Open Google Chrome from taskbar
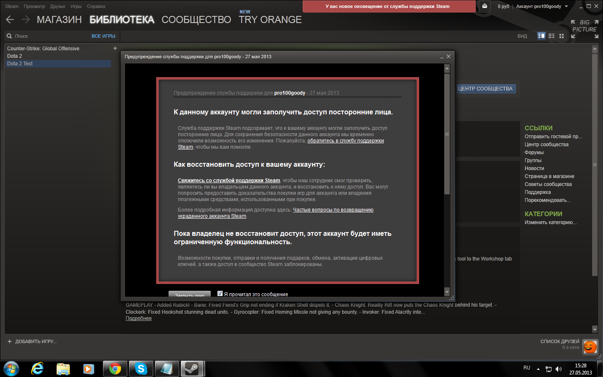603x377 pixels. click(x=115, y=369)
